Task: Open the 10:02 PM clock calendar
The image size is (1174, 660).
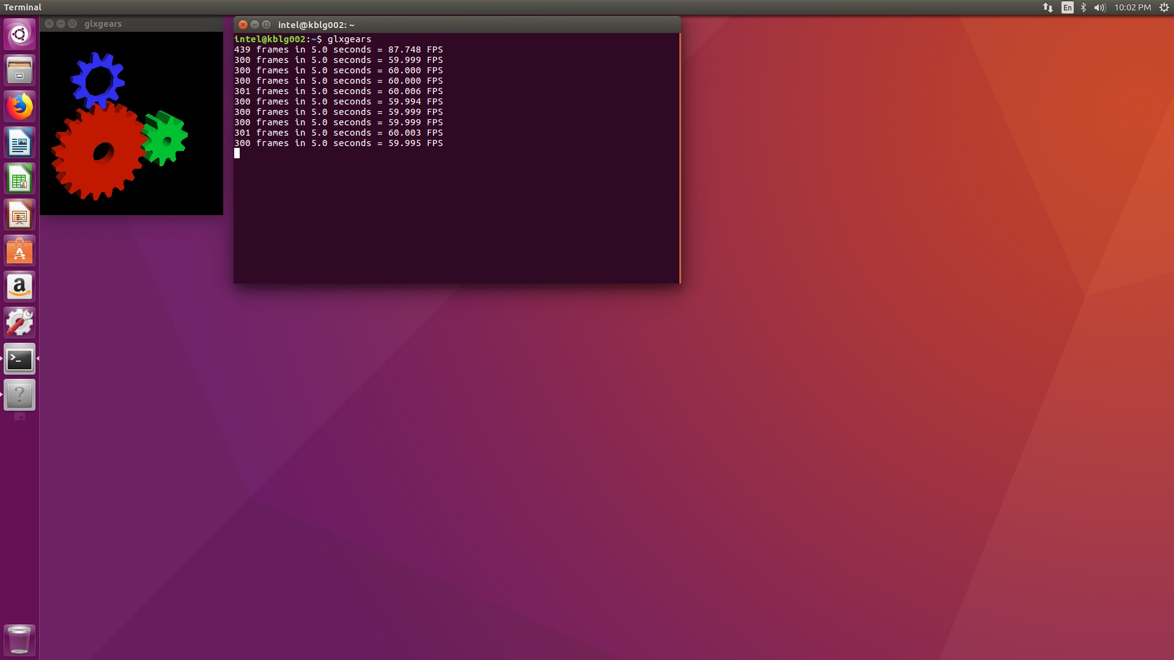Action: [1132, 7]
